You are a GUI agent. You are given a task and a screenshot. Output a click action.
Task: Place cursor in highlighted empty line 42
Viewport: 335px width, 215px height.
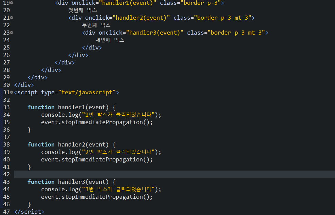point(174,174)
